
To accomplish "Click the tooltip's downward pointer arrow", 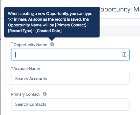I will point(52,39).
